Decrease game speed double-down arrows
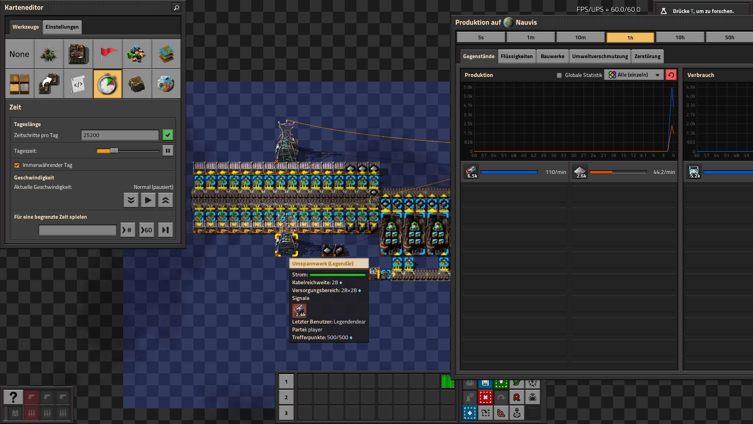The height and width of the screenshot is (424, 753). [x=131, y=200]
